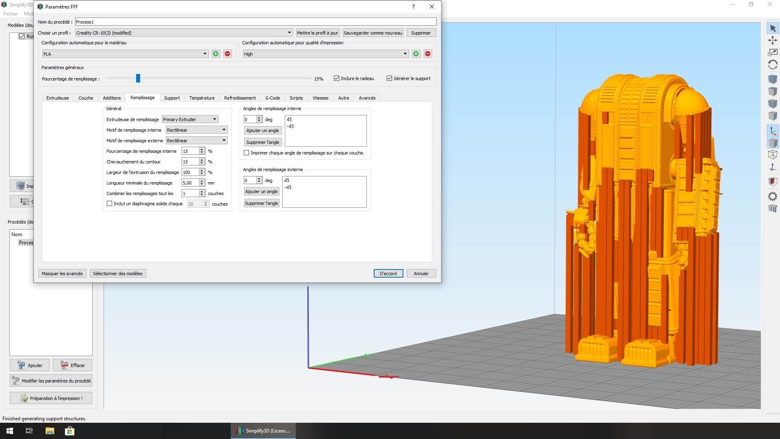The height and width of the screenshot is (439, 780).
Task: Open the Choisir un profil dropdown
Action: 184,33
